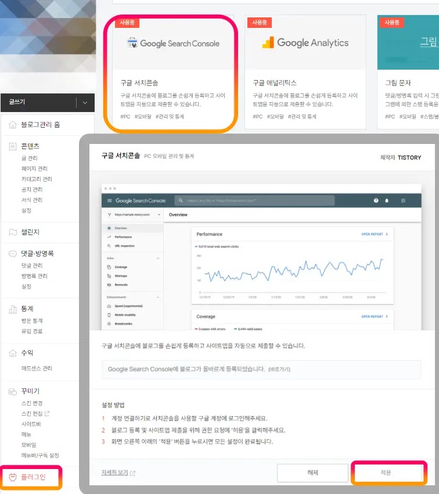
Task: Open 글 관리 in sidebar
Action: point(29,158)
